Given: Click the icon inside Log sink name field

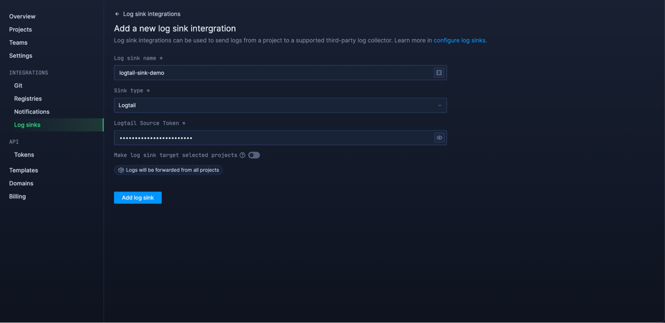Looking at the screenshot, I should point(439,73).
